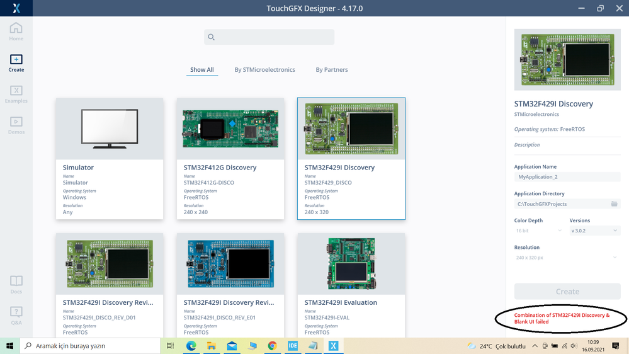
Task: Switch to the By STMicroelectronics tab
Action: pos(264,69)
